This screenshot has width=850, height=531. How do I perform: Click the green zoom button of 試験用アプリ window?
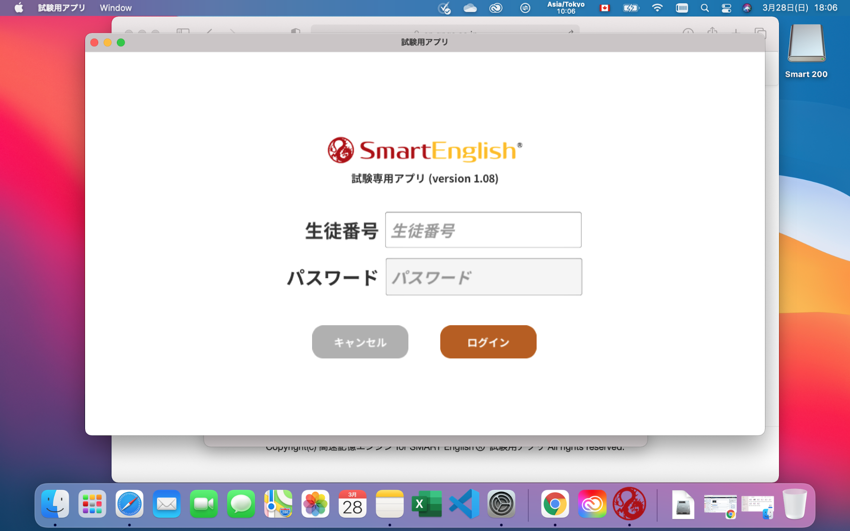pos(121,43)
